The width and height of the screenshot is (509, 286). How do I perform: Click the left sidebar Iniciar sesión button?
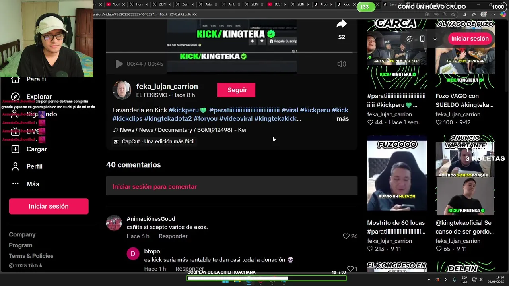coord(49,206)
